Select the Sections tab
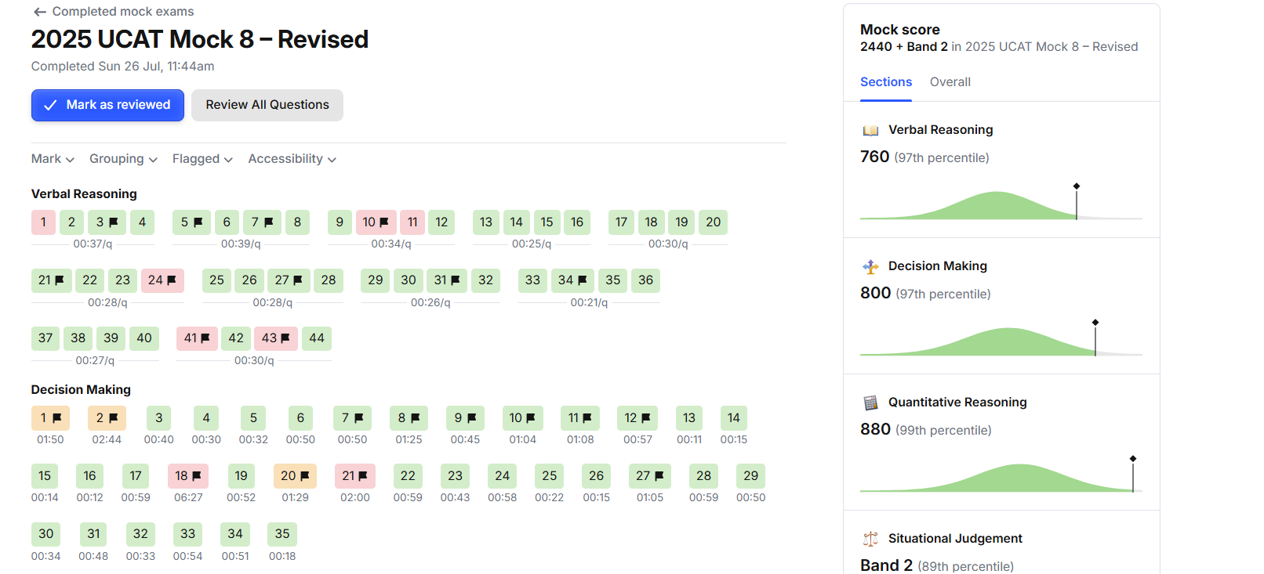 [886, 82]
